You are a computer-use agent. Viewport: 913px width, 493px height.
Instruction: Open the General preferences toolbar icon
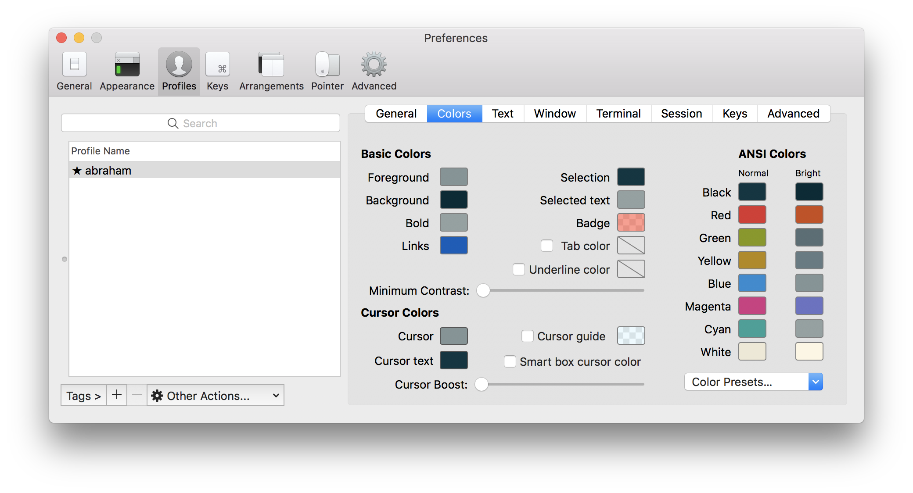(x=74, y=71)
